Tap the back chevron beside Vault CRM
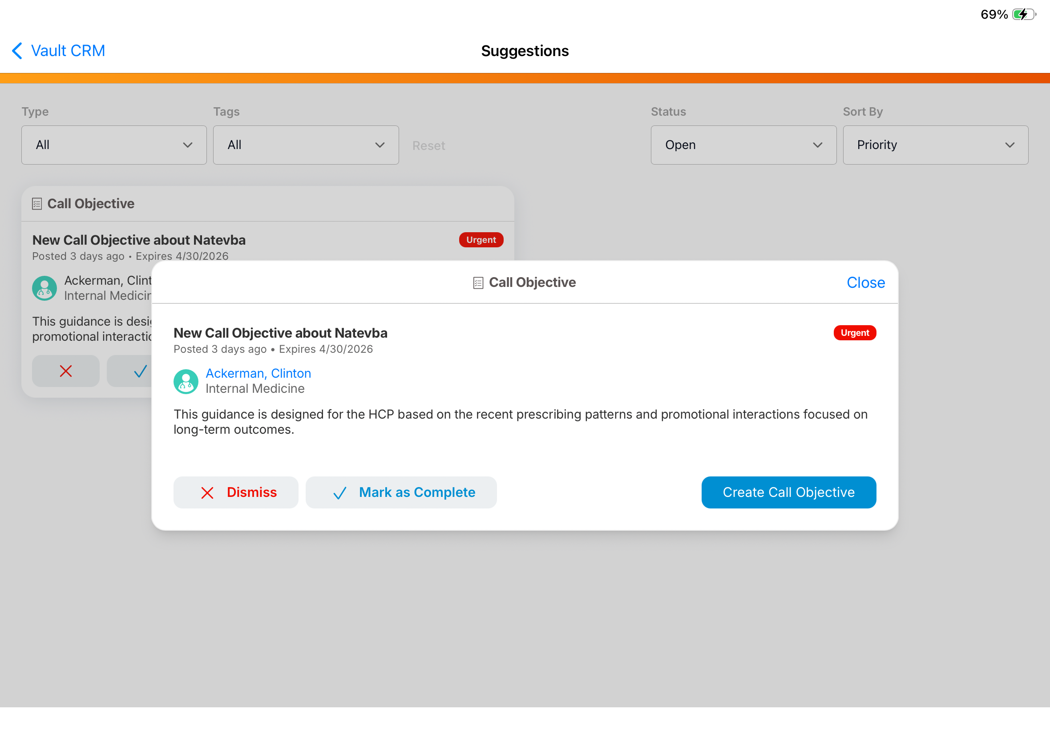The image size is (1050, 730). point(17,51)
